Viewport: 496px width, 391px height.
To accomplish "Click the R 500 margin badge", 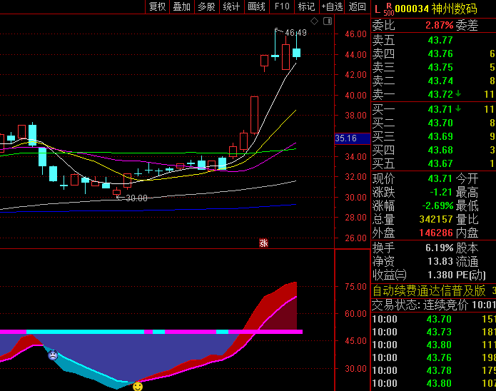I will click(x=388, y=9).
